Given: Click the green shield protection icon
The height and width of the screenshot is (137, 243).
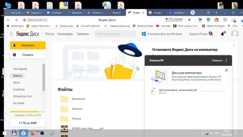Looking at the screenshot, I should [x=208, y=20].
